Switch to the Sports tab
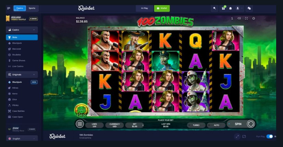Viewport: 283px width, 147px height. coord(32,8)
